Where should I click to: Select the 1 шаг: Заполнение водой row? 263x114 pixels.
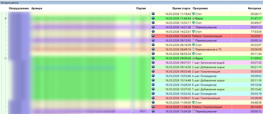207,63
